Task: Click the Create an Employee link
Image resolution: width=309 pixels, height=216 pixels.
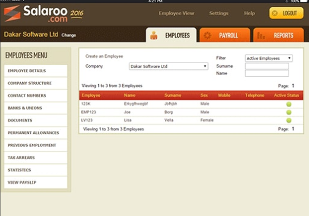Action: pyautogui.click(x=105, y=56)
